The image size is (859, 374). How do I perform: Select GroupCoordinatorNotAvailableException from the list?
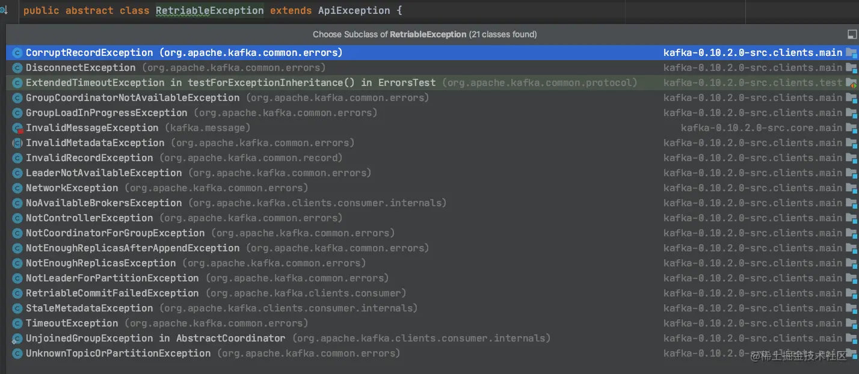pos(132,98)
